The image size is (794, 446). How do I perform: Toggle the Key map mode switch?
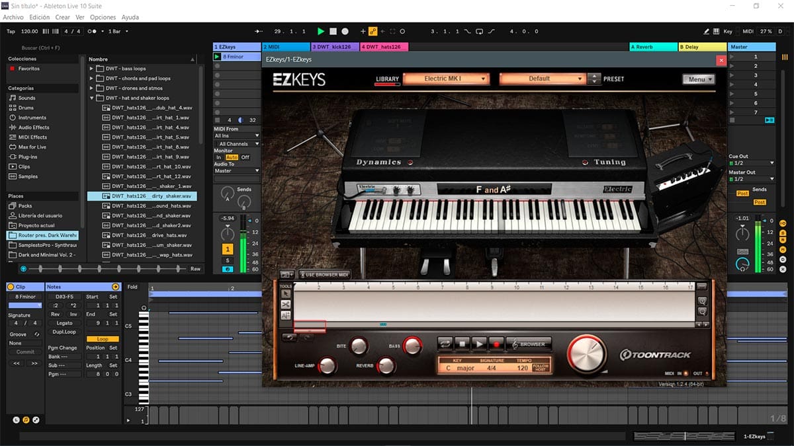(728, 31)
